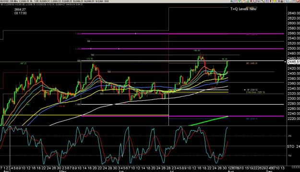Screen dimensions: 300x172
Task: Click the STO indicator label
Action: click(x=290, y=147)
